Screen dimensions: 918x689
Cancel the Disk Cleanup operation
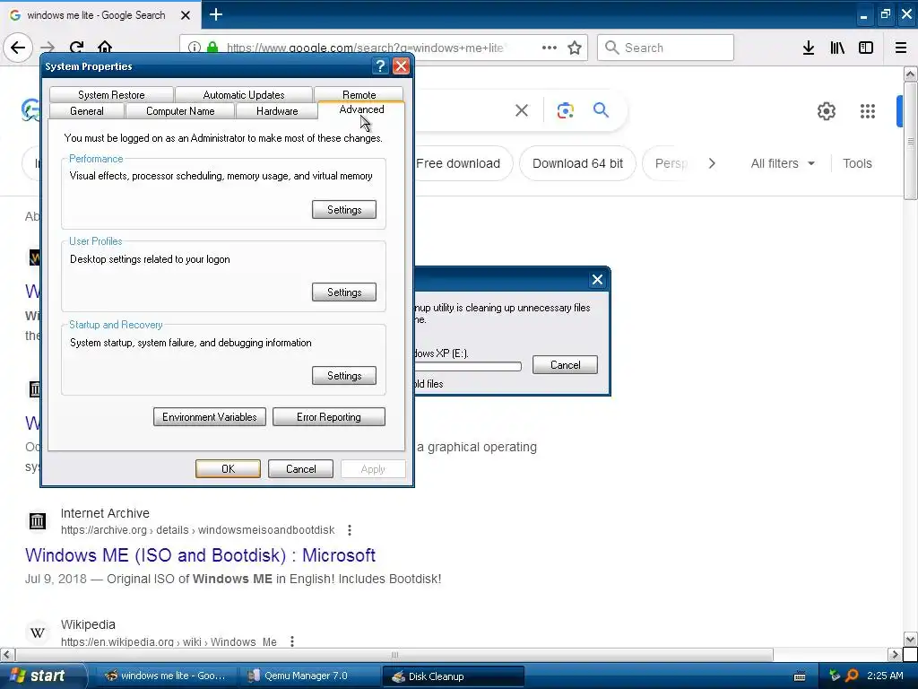click(x=565, y=365)
